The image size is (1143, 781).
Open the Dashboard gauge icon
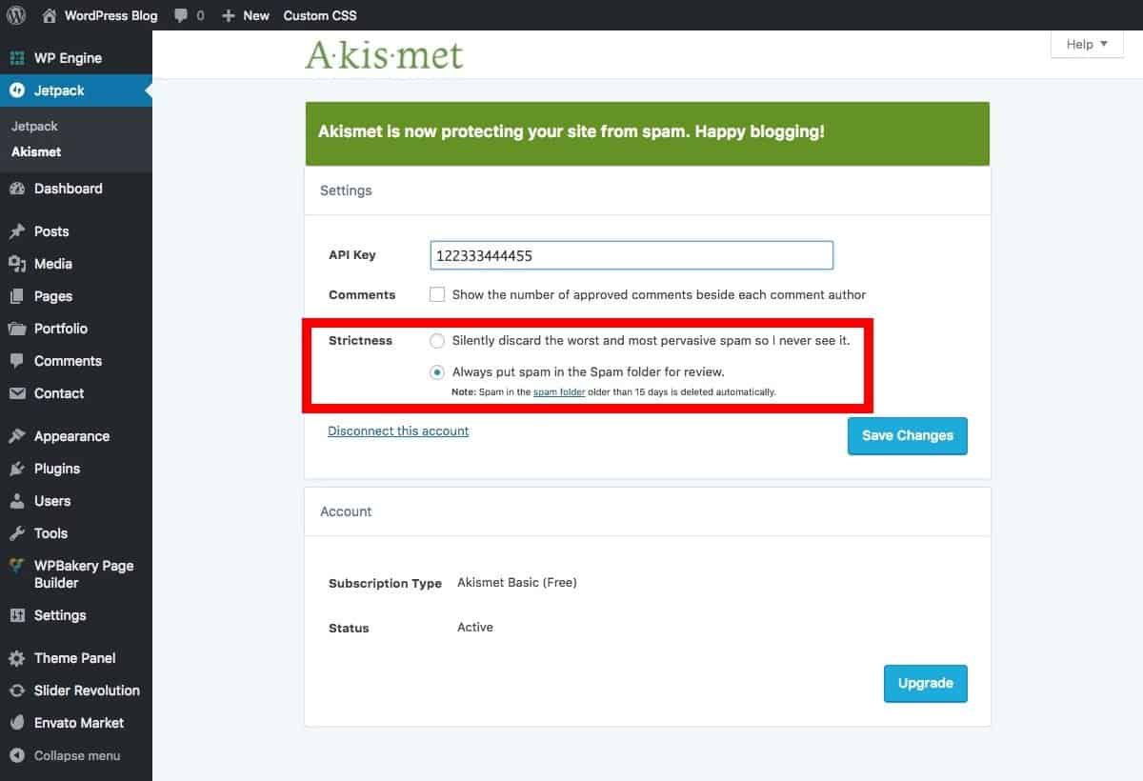17,189
